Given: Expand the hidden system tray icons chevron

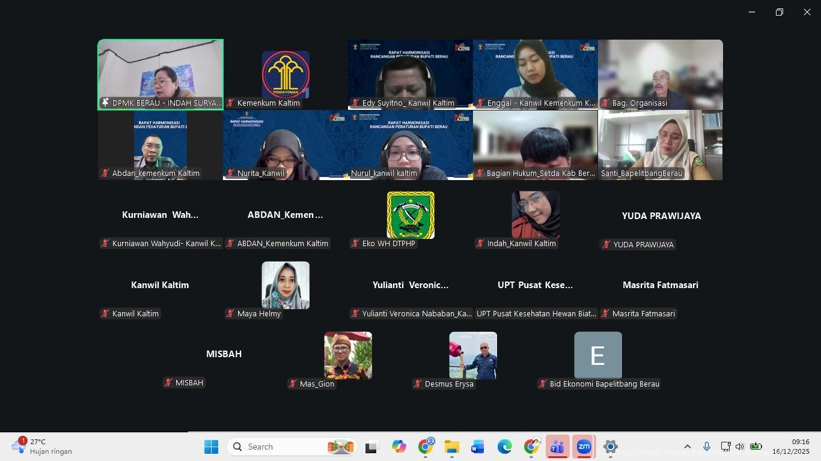Looking at the screenshot, I should (688, 447).
